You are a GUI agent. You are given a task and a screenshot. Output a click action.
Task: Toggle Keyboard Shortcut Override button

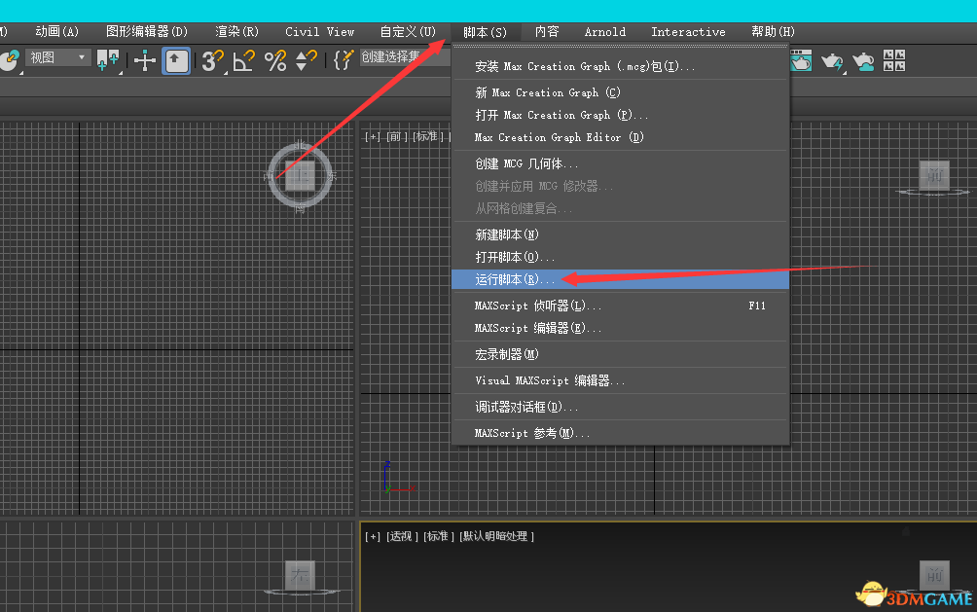(x=176, y=60)
